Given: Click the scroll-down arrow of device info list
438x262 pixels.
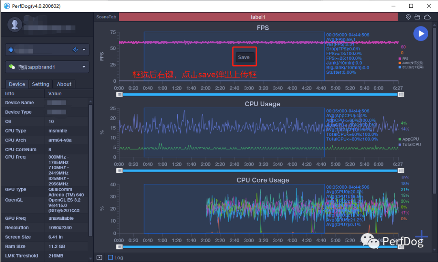Looking at the screenshot, I should tap(90, 259).
